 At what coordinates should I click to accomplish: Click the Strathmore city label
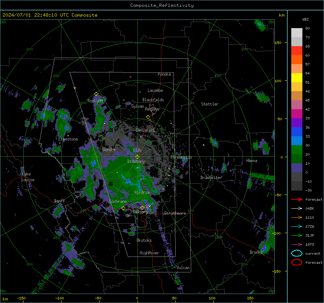tap(175, 213)
